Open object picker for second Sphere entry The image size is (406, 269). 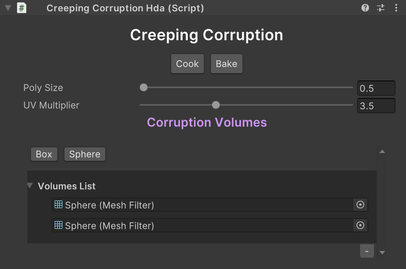[x=361, y=225]
